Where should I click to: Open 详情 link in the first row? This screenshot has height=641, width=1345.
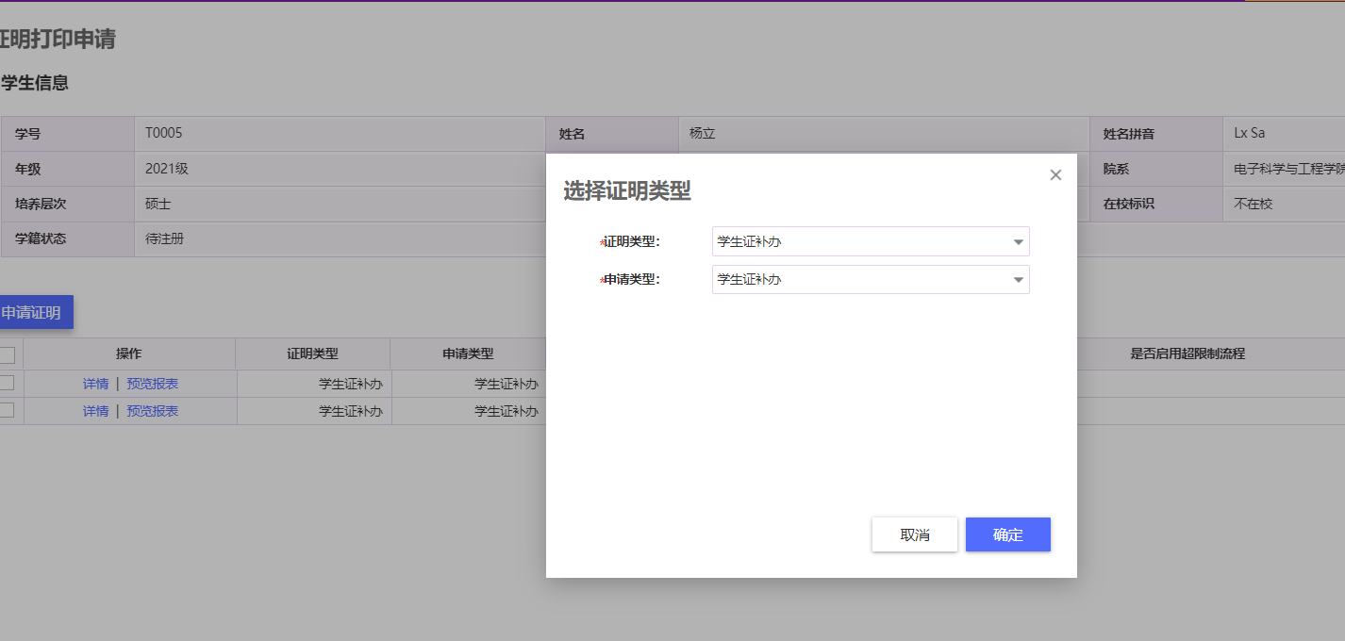[x=95, y=384]
